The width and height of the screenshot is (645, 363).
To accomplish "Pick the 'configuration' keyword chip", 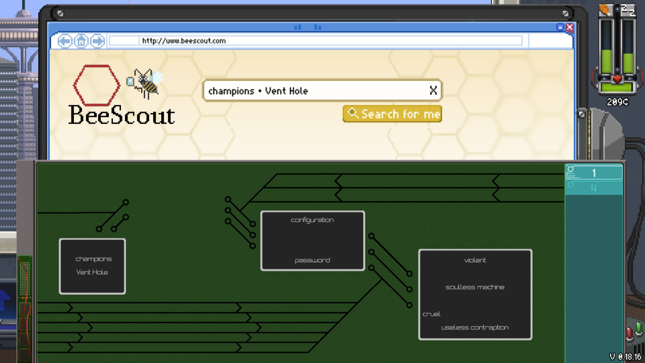I will point(312,220).
